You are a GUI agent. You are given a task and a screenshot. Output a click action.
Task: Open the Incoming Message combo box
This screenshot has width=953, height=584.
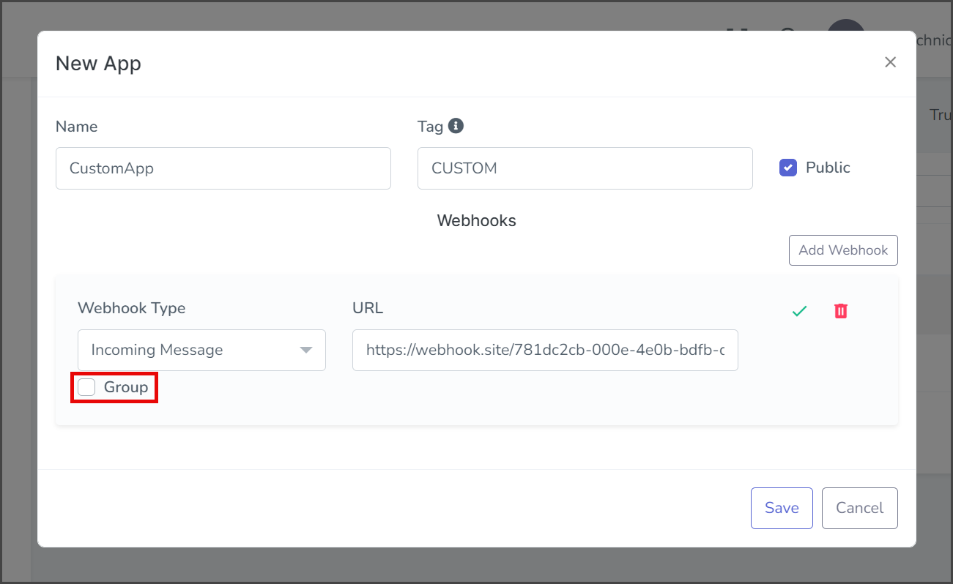point(201,350)
